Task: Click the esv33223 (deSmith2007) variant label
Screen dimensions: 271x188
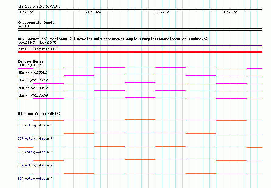Action: click(x=38, y=49)
